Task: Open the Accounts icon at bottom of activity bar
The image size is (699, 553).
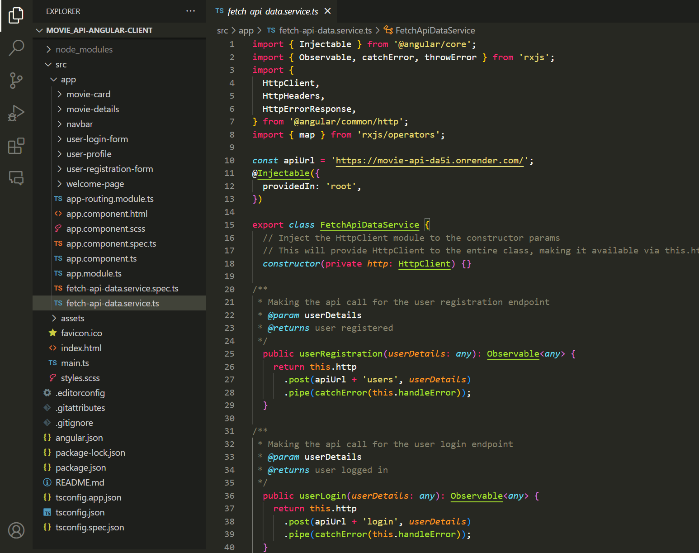Action: pos(16,530)
